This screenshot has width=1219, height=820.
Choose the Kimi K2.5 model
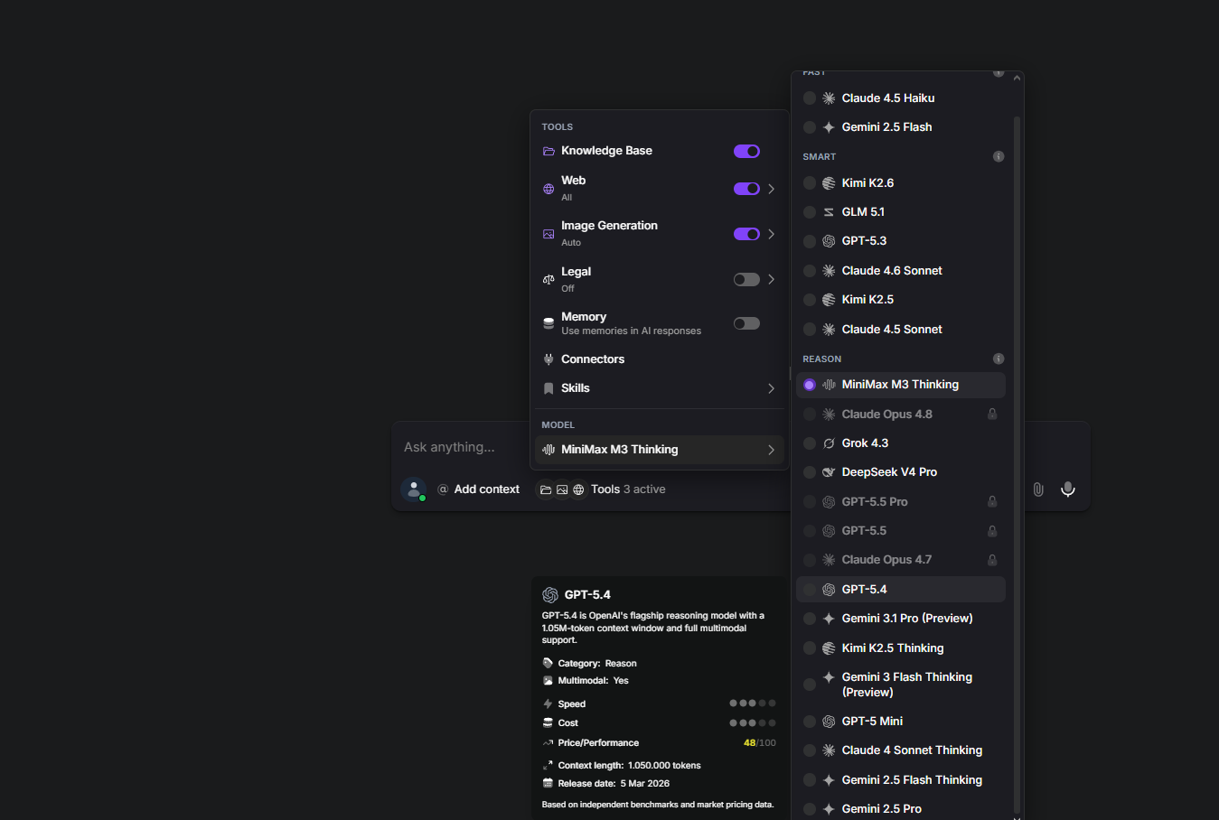(x=901, y=300)
